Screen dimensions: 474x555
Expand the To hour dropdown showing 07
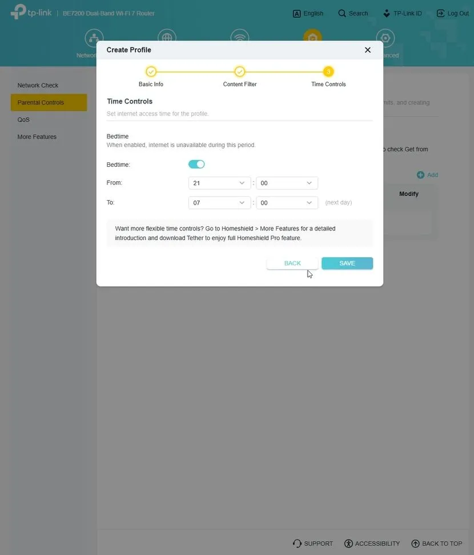219,202
